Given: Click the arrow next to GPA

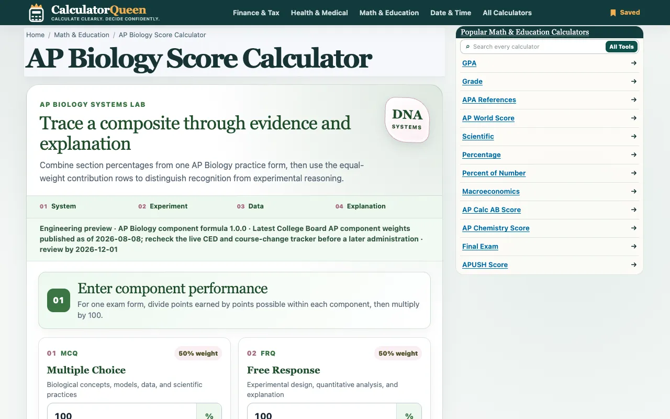Looking at the screenshot, I should (x=634, y=63).
